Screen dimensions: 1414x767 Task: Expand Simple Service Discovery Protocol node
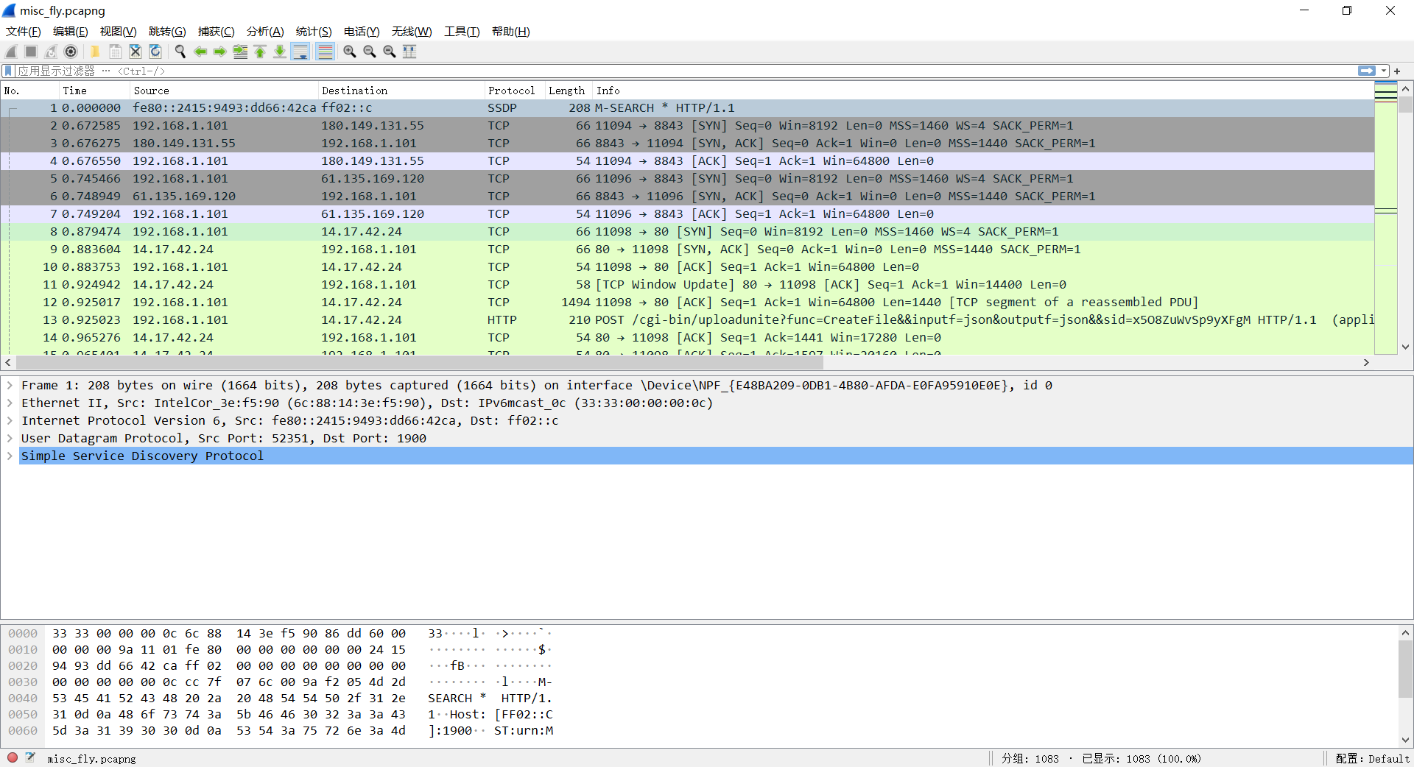coord(10,456)
